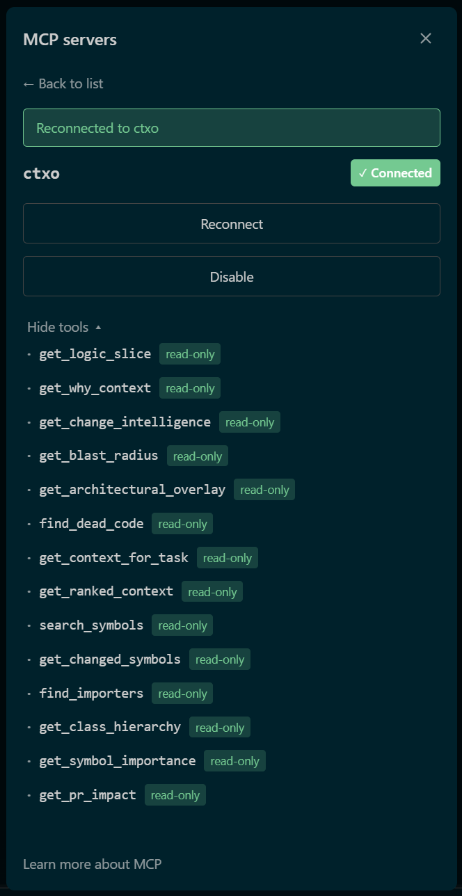Click the Connected status badge

(x=395, y=173)
